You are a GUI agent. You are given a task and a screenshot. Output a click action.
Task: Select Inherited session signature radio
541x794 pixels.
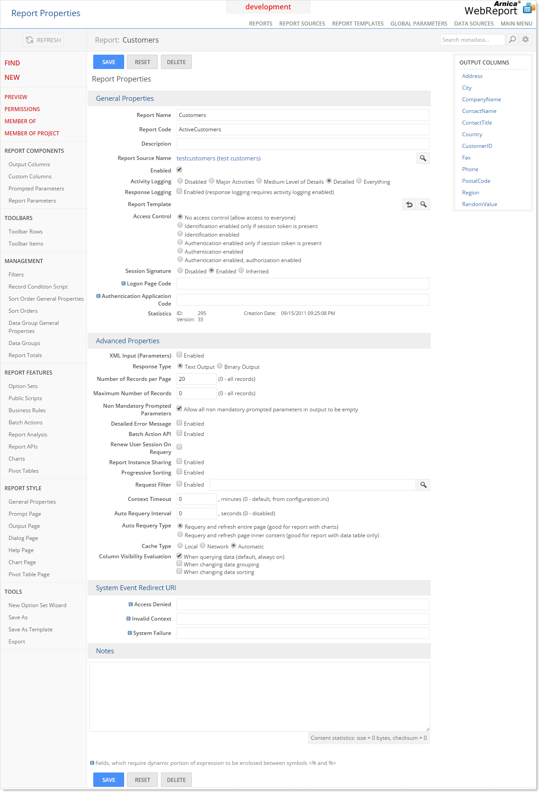point(241,271)
